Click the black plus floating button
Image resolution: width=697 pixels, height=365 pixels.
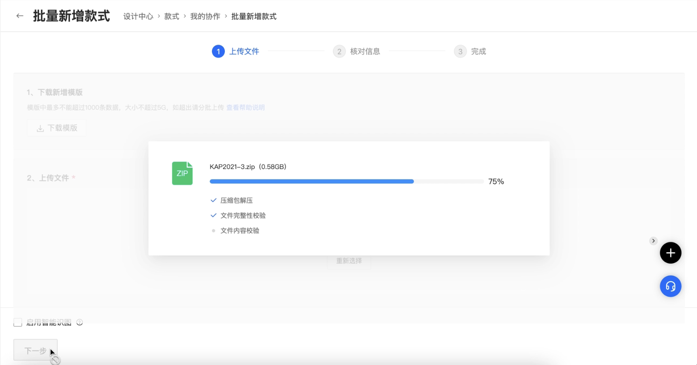[x=670, y=253]
